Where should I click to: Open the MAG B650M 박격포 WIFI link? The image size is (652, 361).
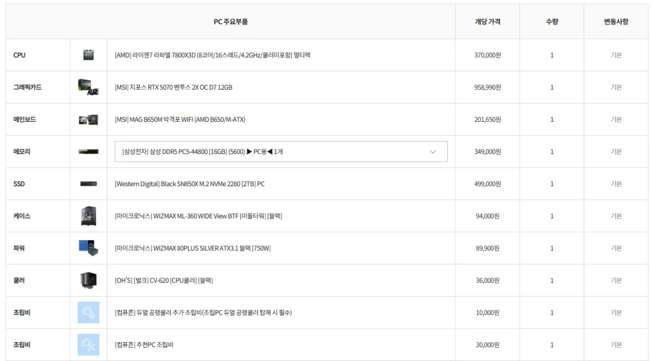tap(180, 119)
